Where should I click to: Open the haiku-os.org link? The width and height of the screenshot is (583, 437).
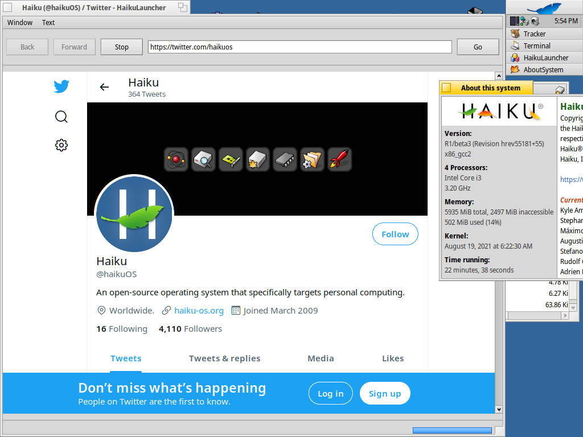(199, 310)
